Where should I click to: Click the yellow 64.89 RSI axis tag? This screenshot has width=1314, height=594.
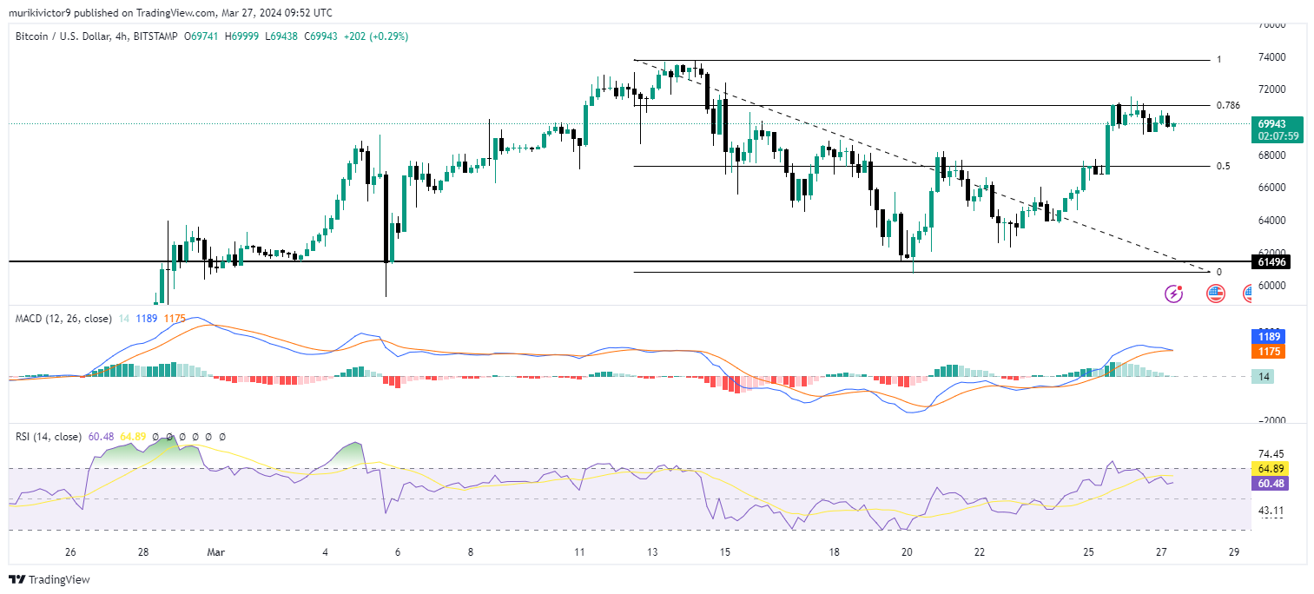pyautogui.click(x=1269, y=467)
